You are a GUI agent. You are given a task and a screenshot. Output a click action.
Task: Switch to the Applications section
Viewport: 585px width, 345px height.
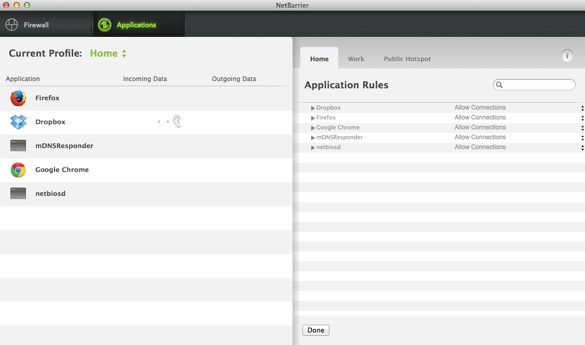139,24
